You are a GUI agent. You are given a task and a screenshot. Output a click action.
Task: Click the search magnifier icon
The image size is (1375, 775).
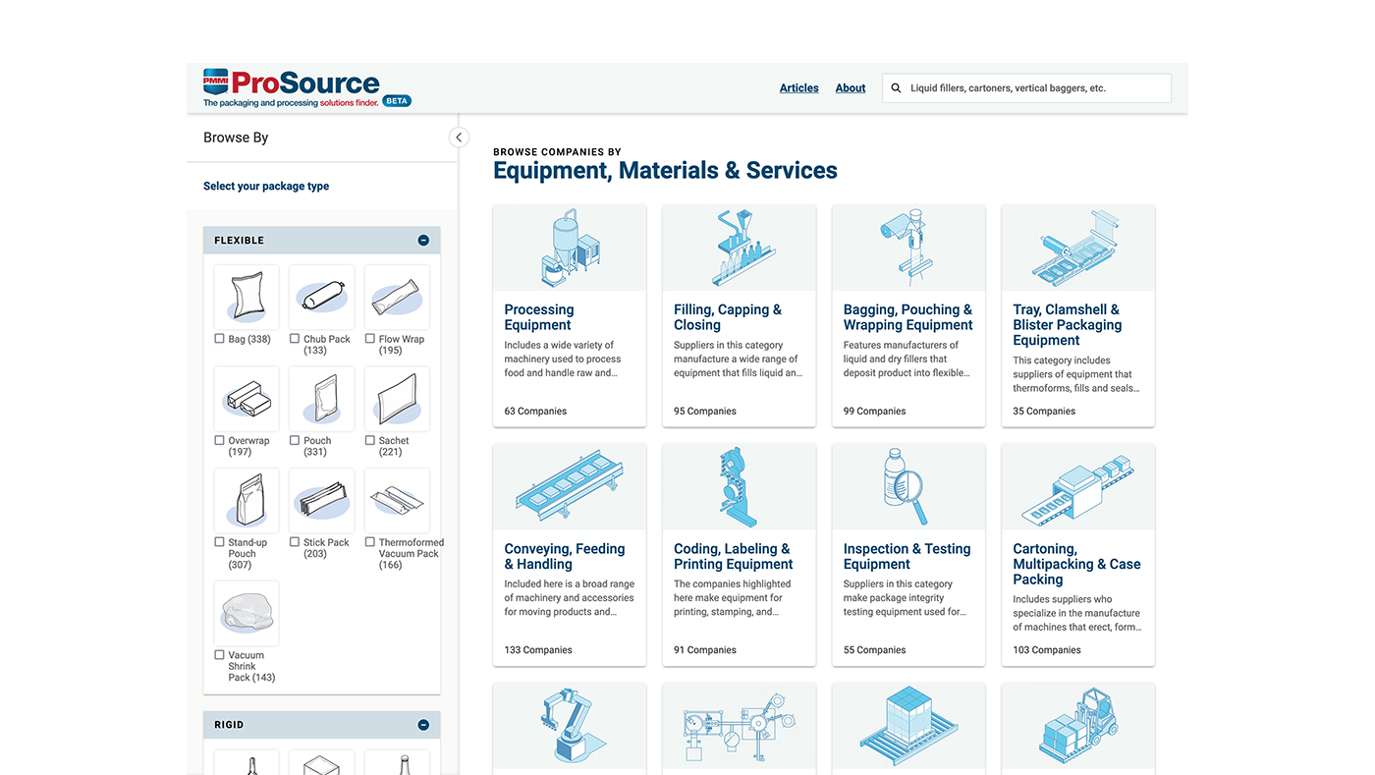(896, 88)
